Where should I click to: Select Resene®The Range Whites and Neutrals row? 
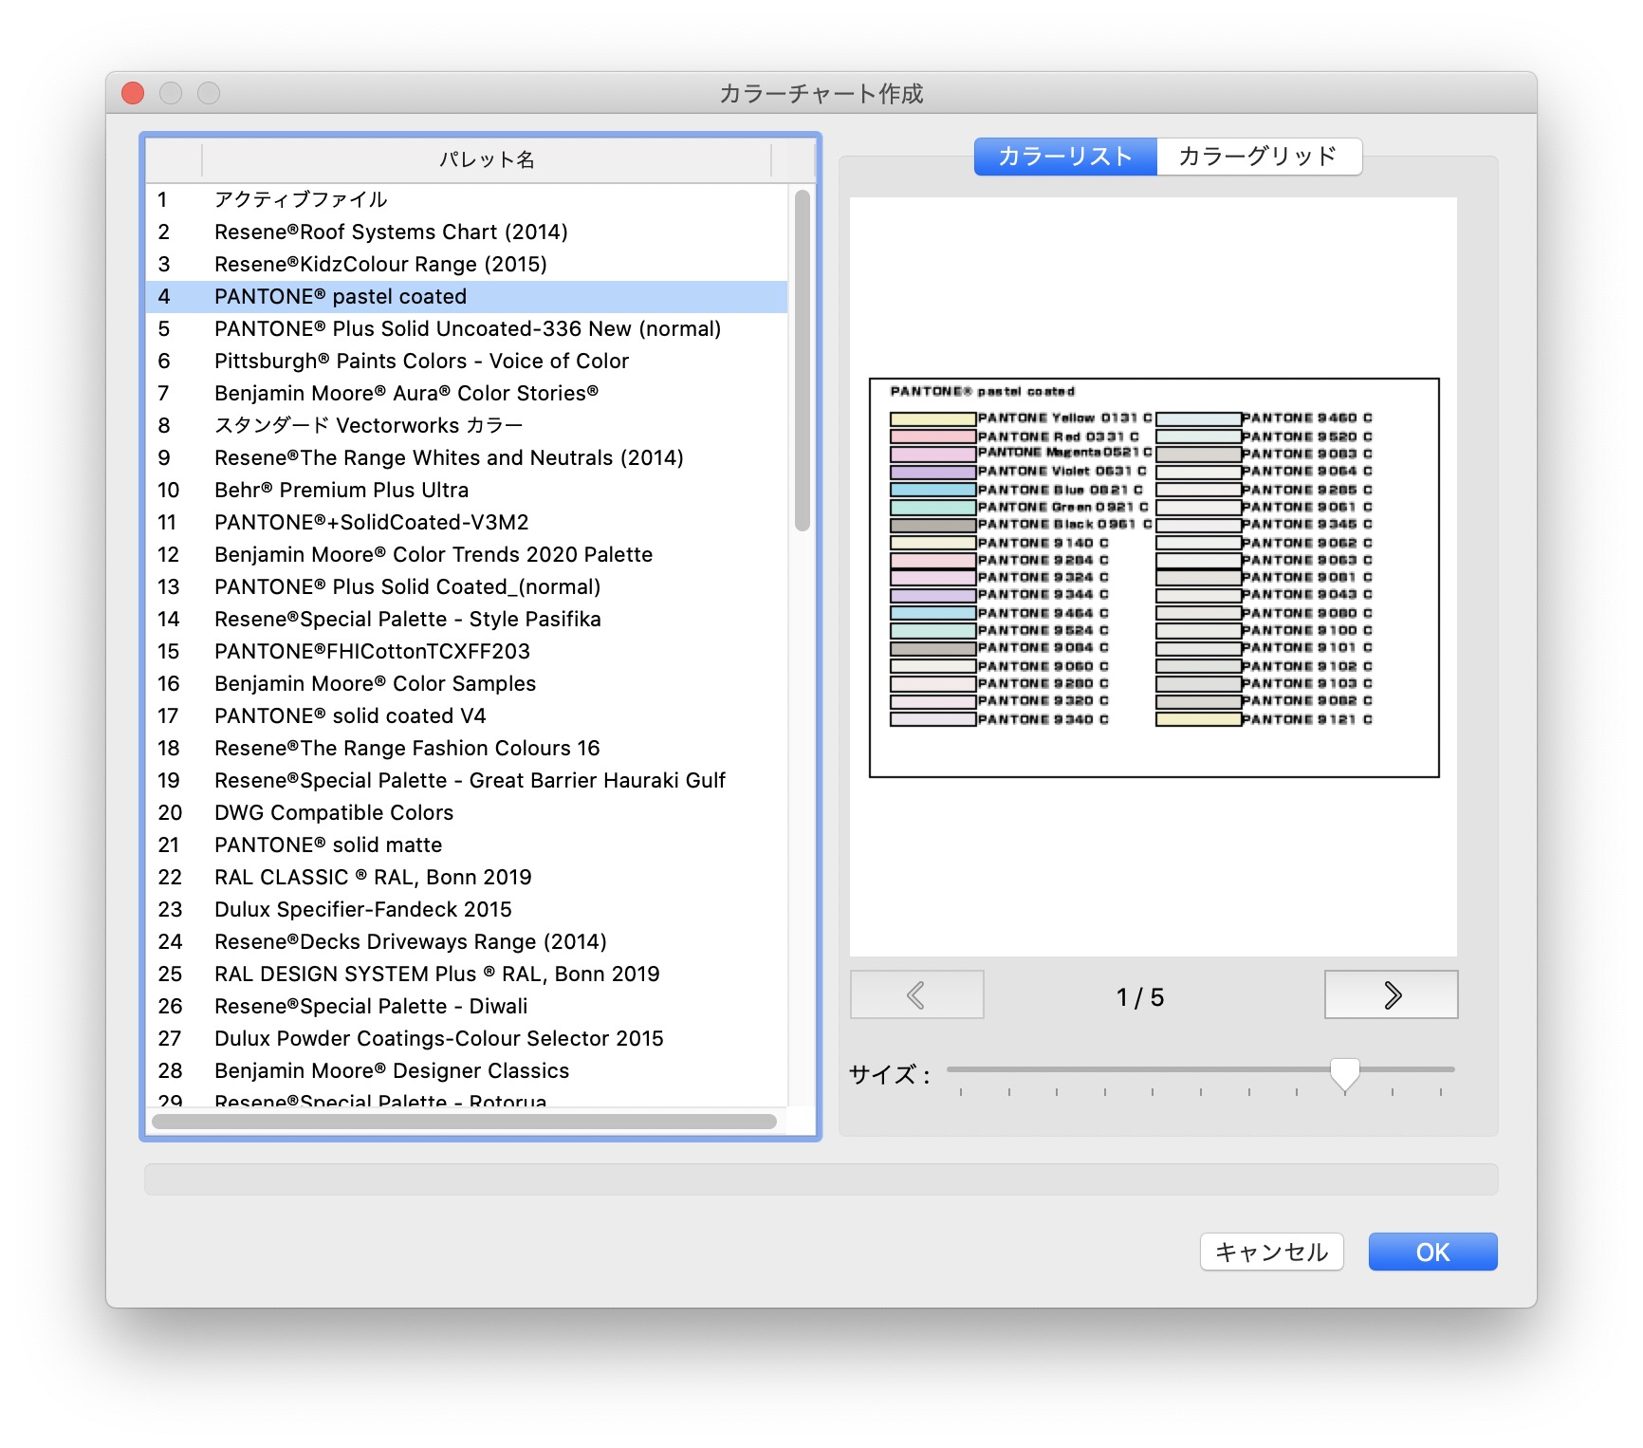click(x=467, y=457)
